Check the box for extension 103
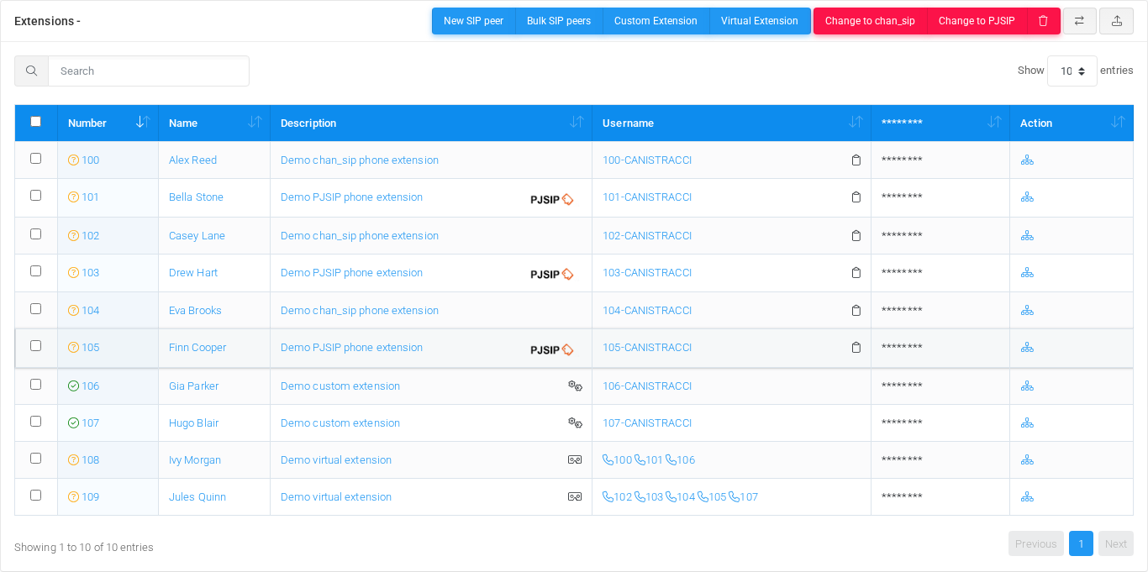1148x572 pixels. click(35, 271)
